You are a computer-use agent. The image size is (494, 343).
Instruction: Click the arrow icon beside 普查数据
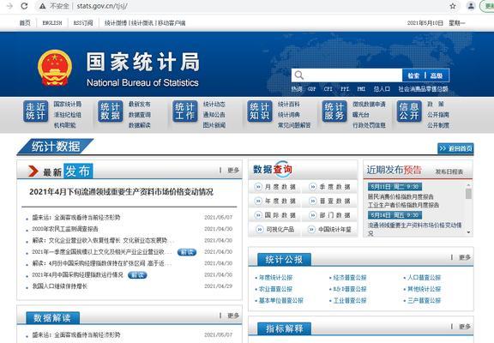(312, 201)
